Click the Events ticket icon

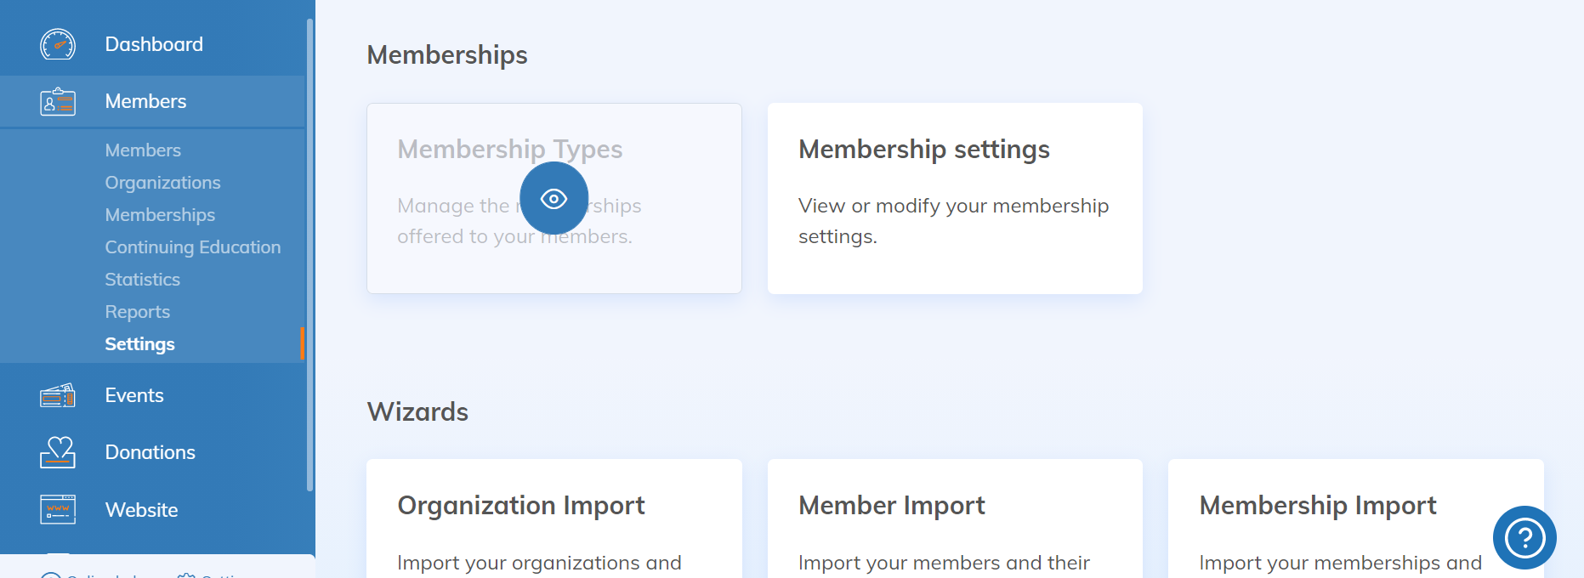[58, 395]
